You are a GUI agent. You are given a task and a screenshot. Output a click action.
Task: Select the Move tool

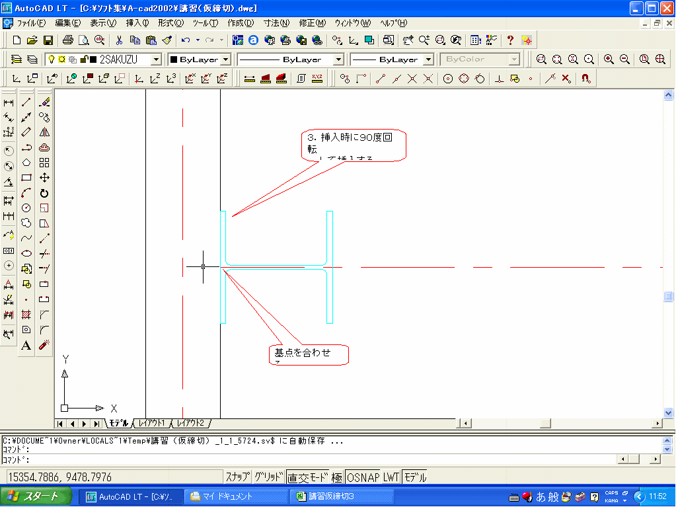44,178
